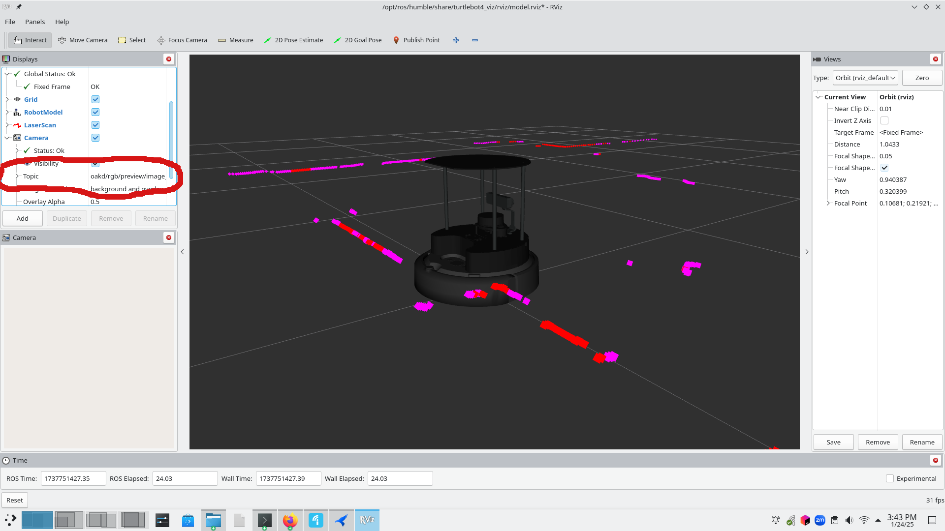This screenshot has height=531, width=945.
Task: Collapse the Camera display item
Action: point(7,138)
